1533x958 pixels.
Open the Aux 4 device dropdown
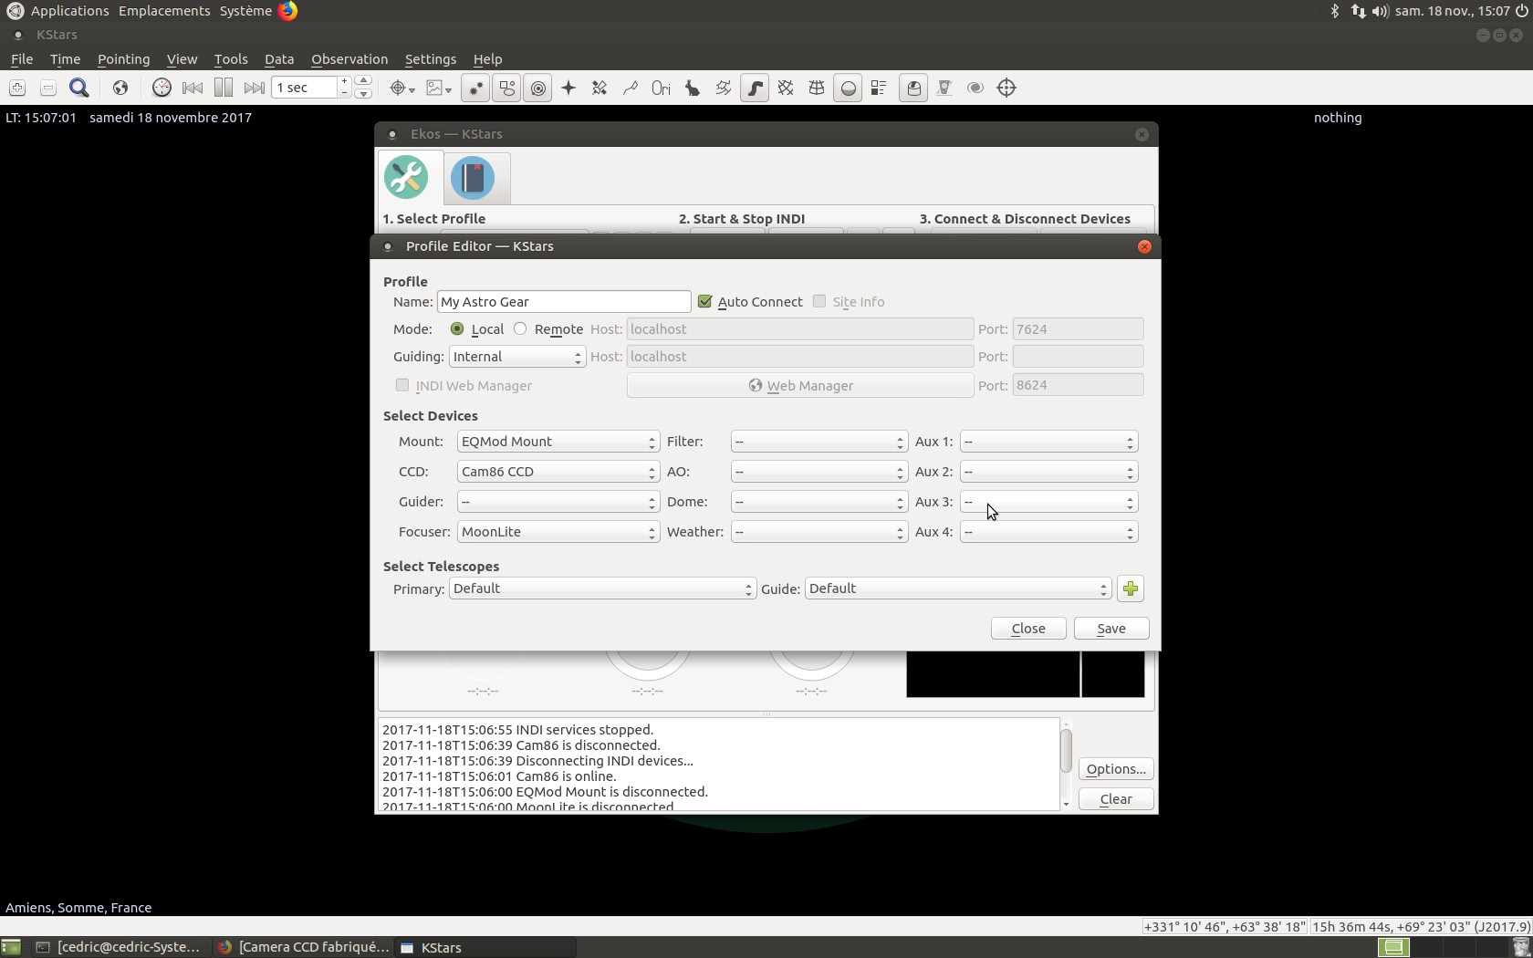tap(1049, 532)
